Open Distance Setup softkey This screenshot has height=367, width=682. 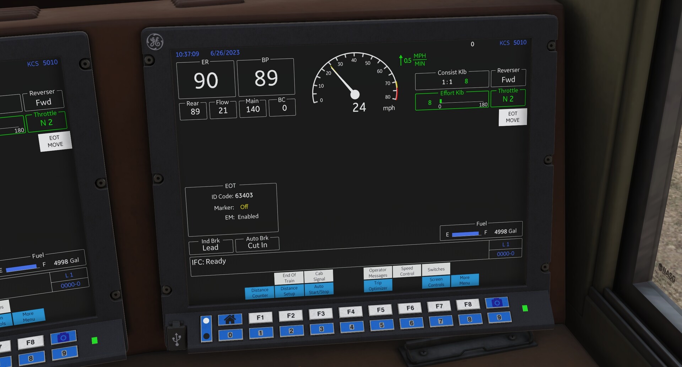coord(289,291)
